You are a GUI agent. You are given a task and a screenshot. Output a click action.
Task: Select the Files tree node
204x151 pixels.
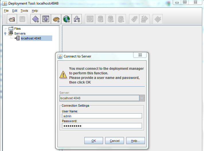tap(17, 29)
